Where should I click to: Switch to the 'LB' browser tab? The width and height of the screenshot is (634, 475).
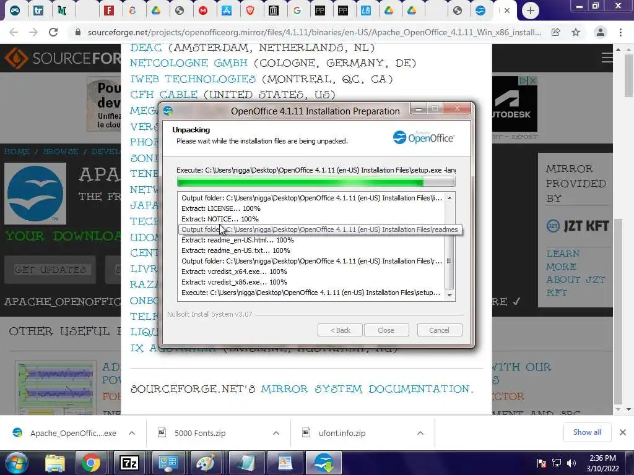click(x=366, y=11)
